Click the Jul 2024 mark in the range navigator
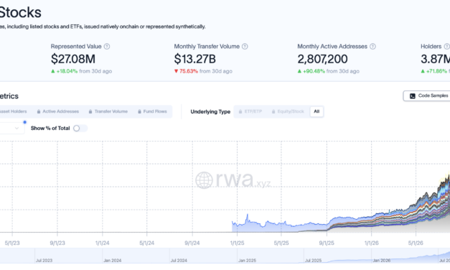Image resolution: width=450 pixels, height=270 pixels. [179, 261]
